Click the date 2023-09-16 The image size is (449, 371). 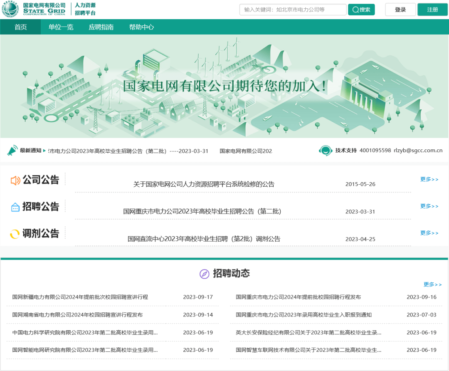(x=422, y=297)
